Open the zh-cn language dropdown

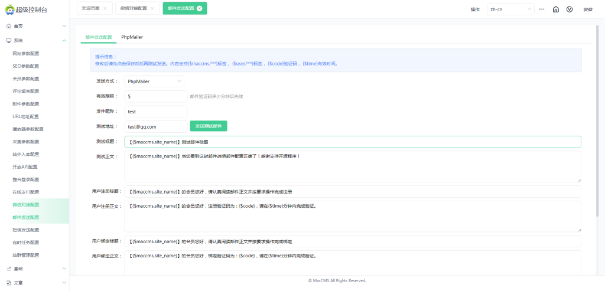[x=510, y=9]
